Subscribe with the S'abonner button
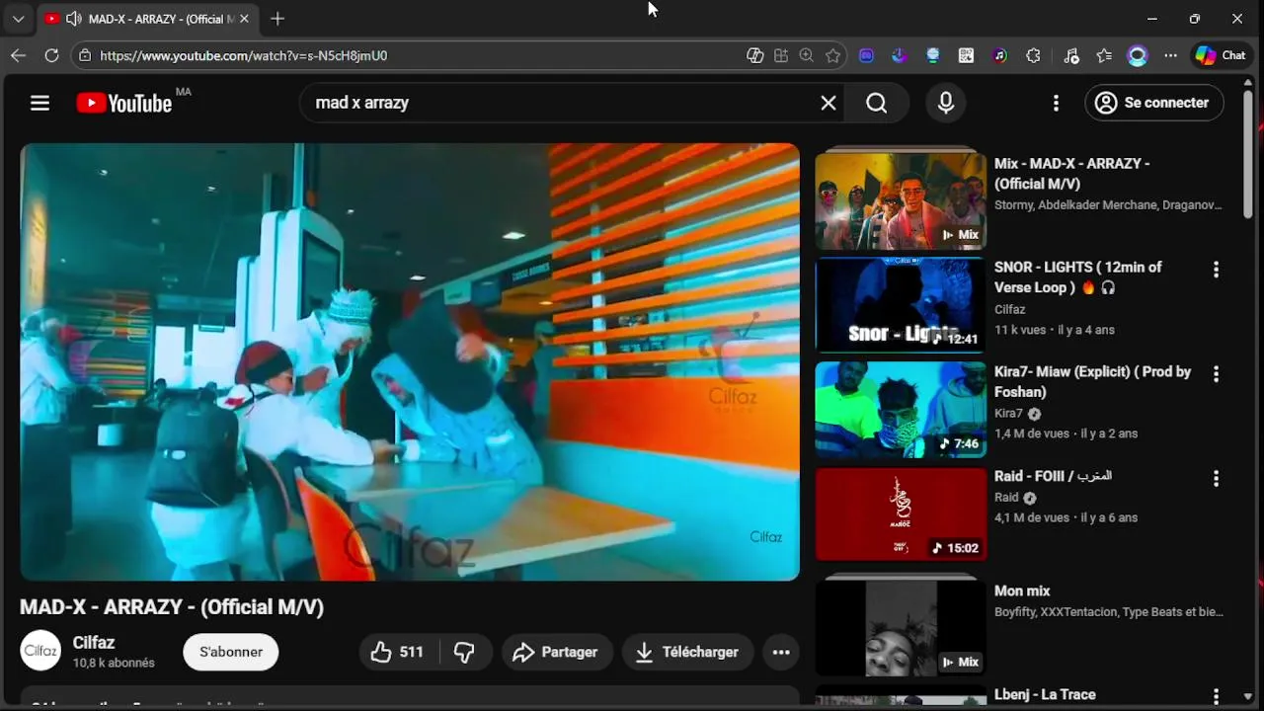 [x=231, y=652]
